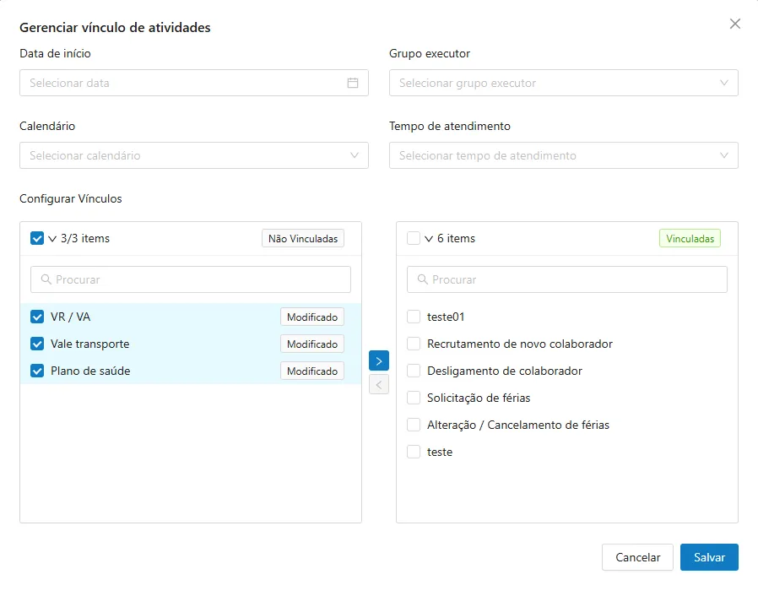Screen dimensions: 758x596
Task: Click the search icon in Não Vinculadas list
Action: pyautogui.click(x=46, y=279)
